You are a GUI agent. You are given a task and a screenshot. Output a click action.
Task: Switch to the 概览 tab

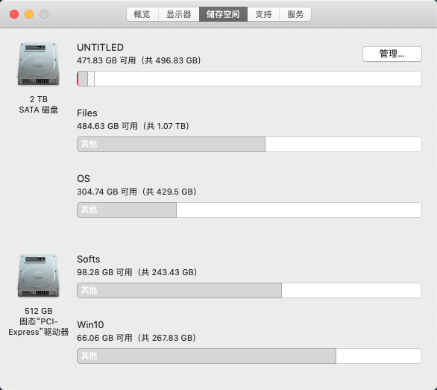tap(142, 14)
